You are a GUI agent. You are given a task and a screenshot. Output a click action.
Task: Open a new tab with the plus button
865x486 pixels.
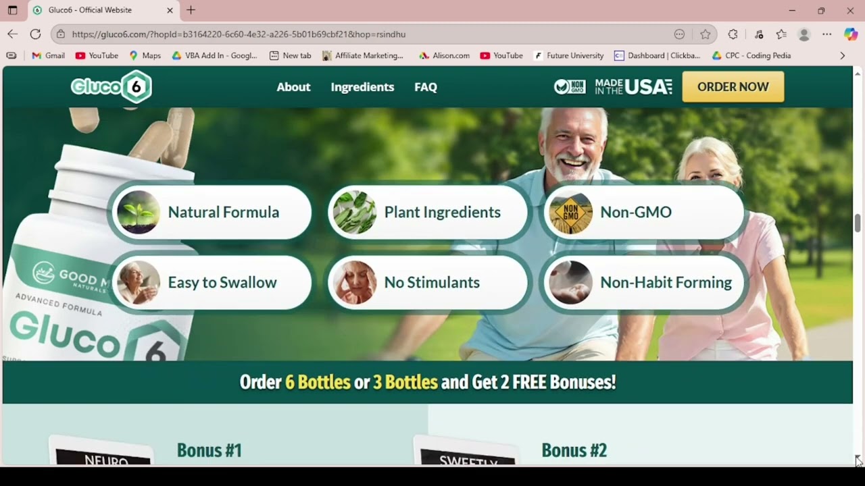(191, 10)
